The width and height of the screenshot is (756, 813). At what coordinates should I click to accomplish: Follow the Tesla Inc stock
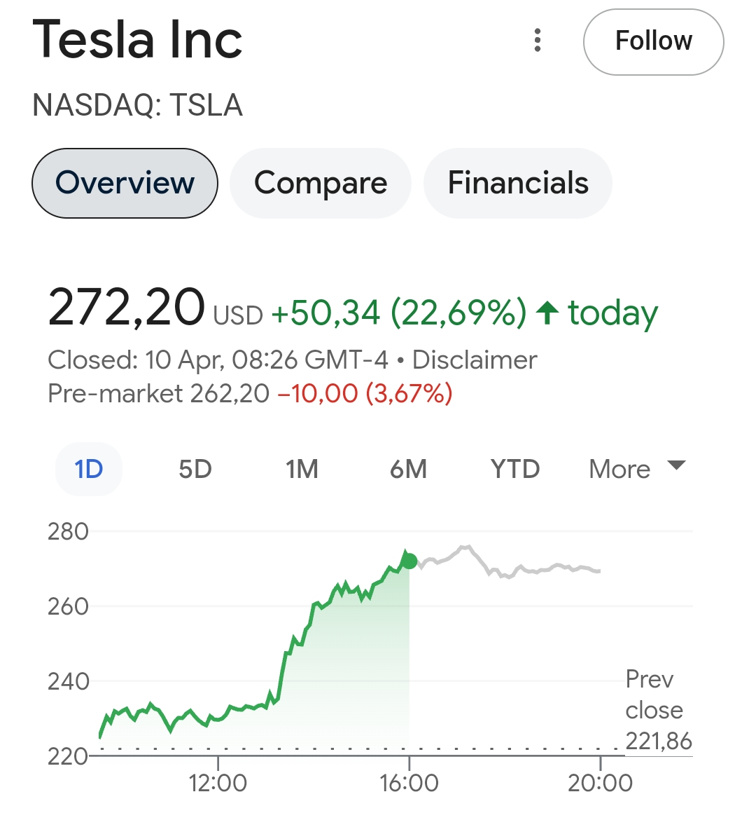653,41
